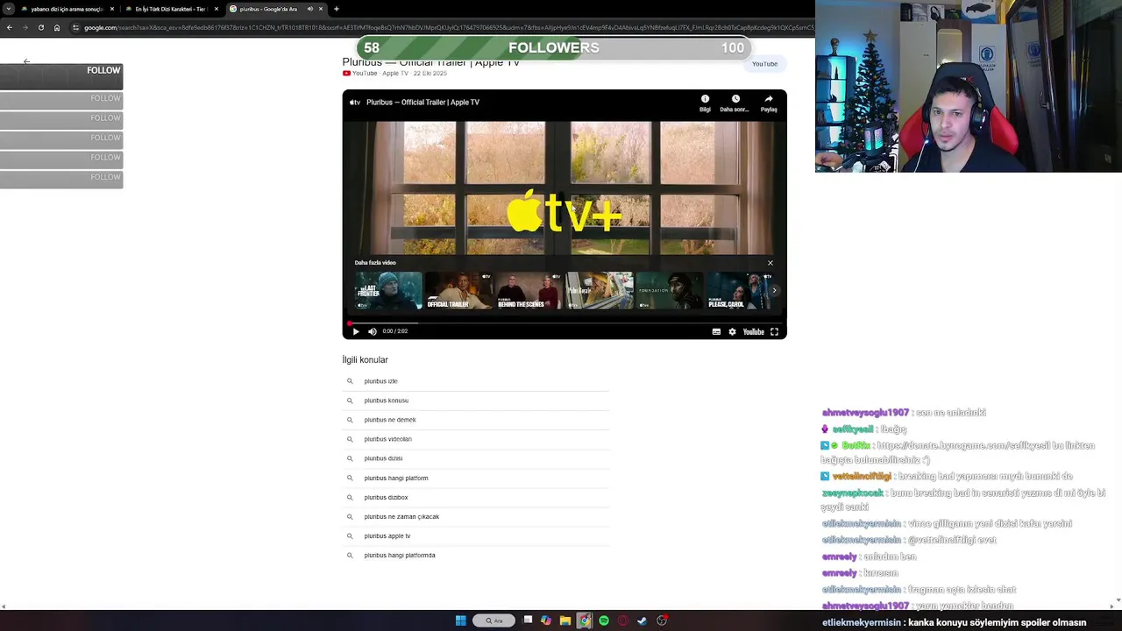Reload the current page
Viewport: 1122px width, 631px height.
pos(40,27)
